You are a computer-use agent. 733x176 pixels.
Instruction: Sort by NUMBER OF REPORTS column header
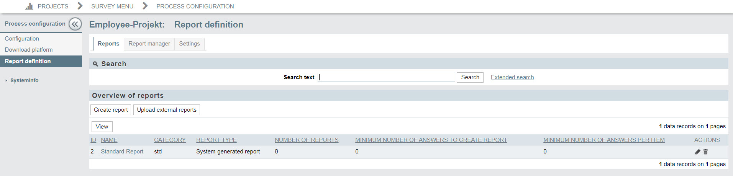307,140
